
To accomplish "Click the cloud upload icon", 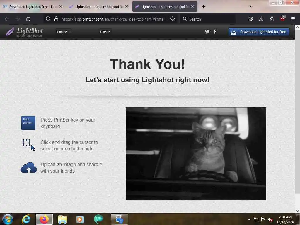I will [x=28, y=168].
